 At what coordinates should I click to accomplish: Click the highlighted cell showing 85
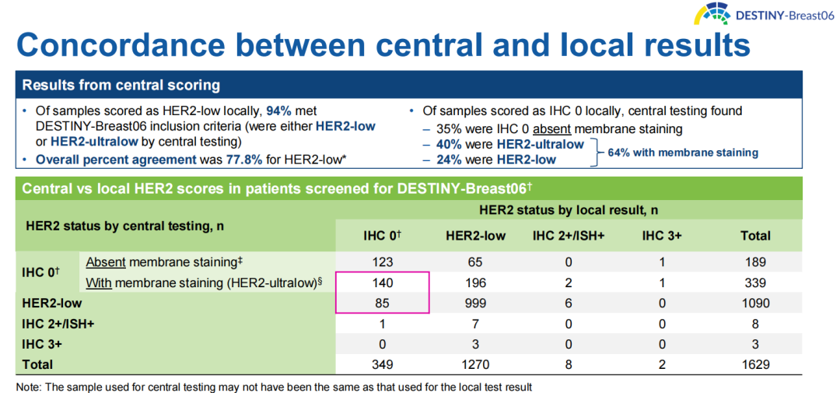coord(381,303)
